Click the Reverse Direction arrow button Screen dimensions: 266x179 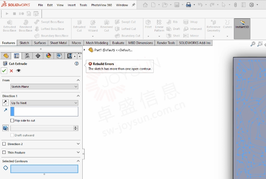coord(6,102)
